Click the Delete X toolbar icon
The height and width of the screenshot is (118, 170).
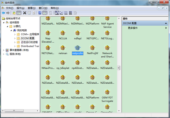[25, 13]
